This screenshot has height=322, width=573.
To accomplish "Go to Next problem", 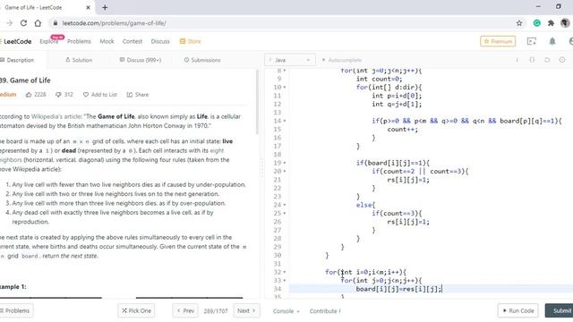I will coord(246,310).
